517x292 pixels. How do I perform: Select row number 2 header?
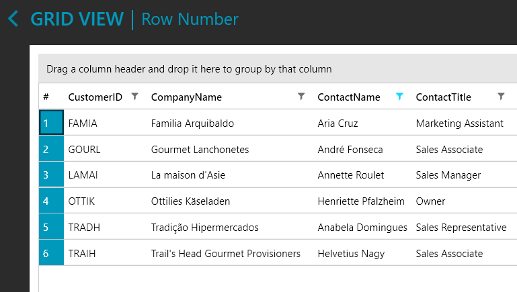point(51,150)
